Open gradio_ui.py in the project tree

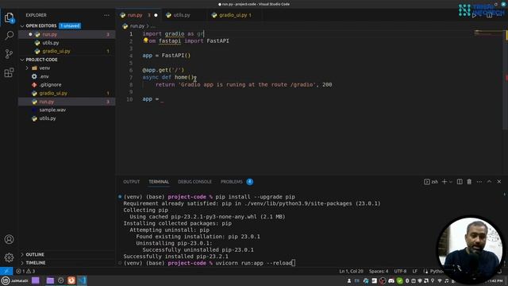(53, 94)
